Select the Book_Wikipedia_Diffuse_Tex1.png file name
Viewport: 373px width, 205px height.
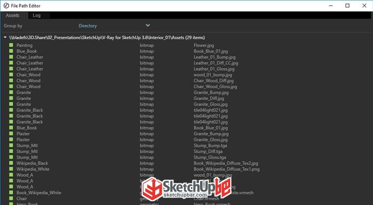click(227, 169)
